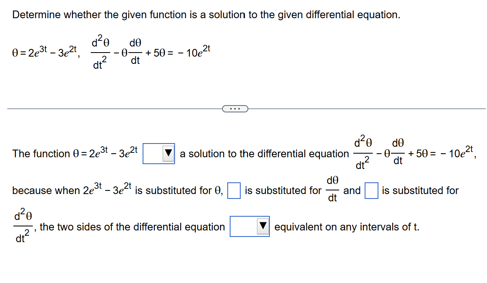Screen dimensions: 487x283
Task: Click the triangle arrow in the 'equivalent' dropdown
Action: 262,227
